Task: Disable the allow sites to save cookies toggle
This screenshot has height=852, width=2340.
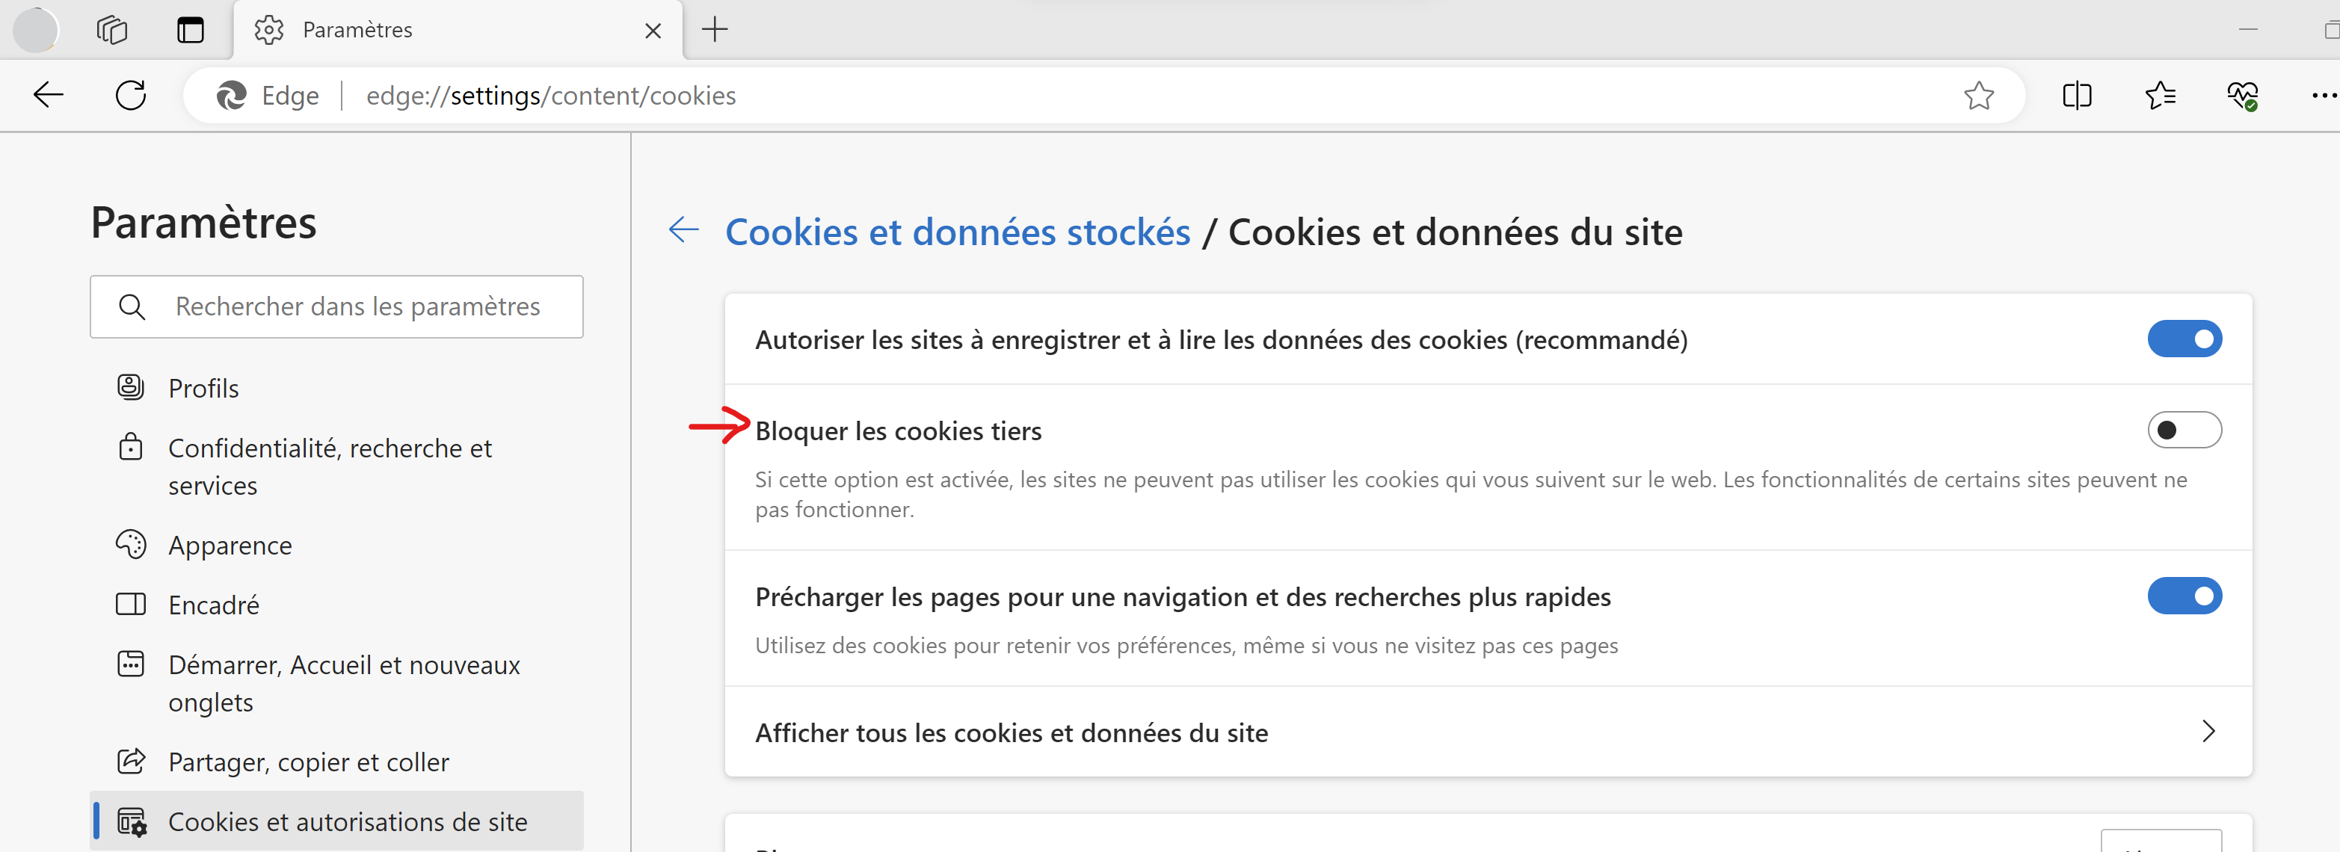Action: (x=2184, y=339)
